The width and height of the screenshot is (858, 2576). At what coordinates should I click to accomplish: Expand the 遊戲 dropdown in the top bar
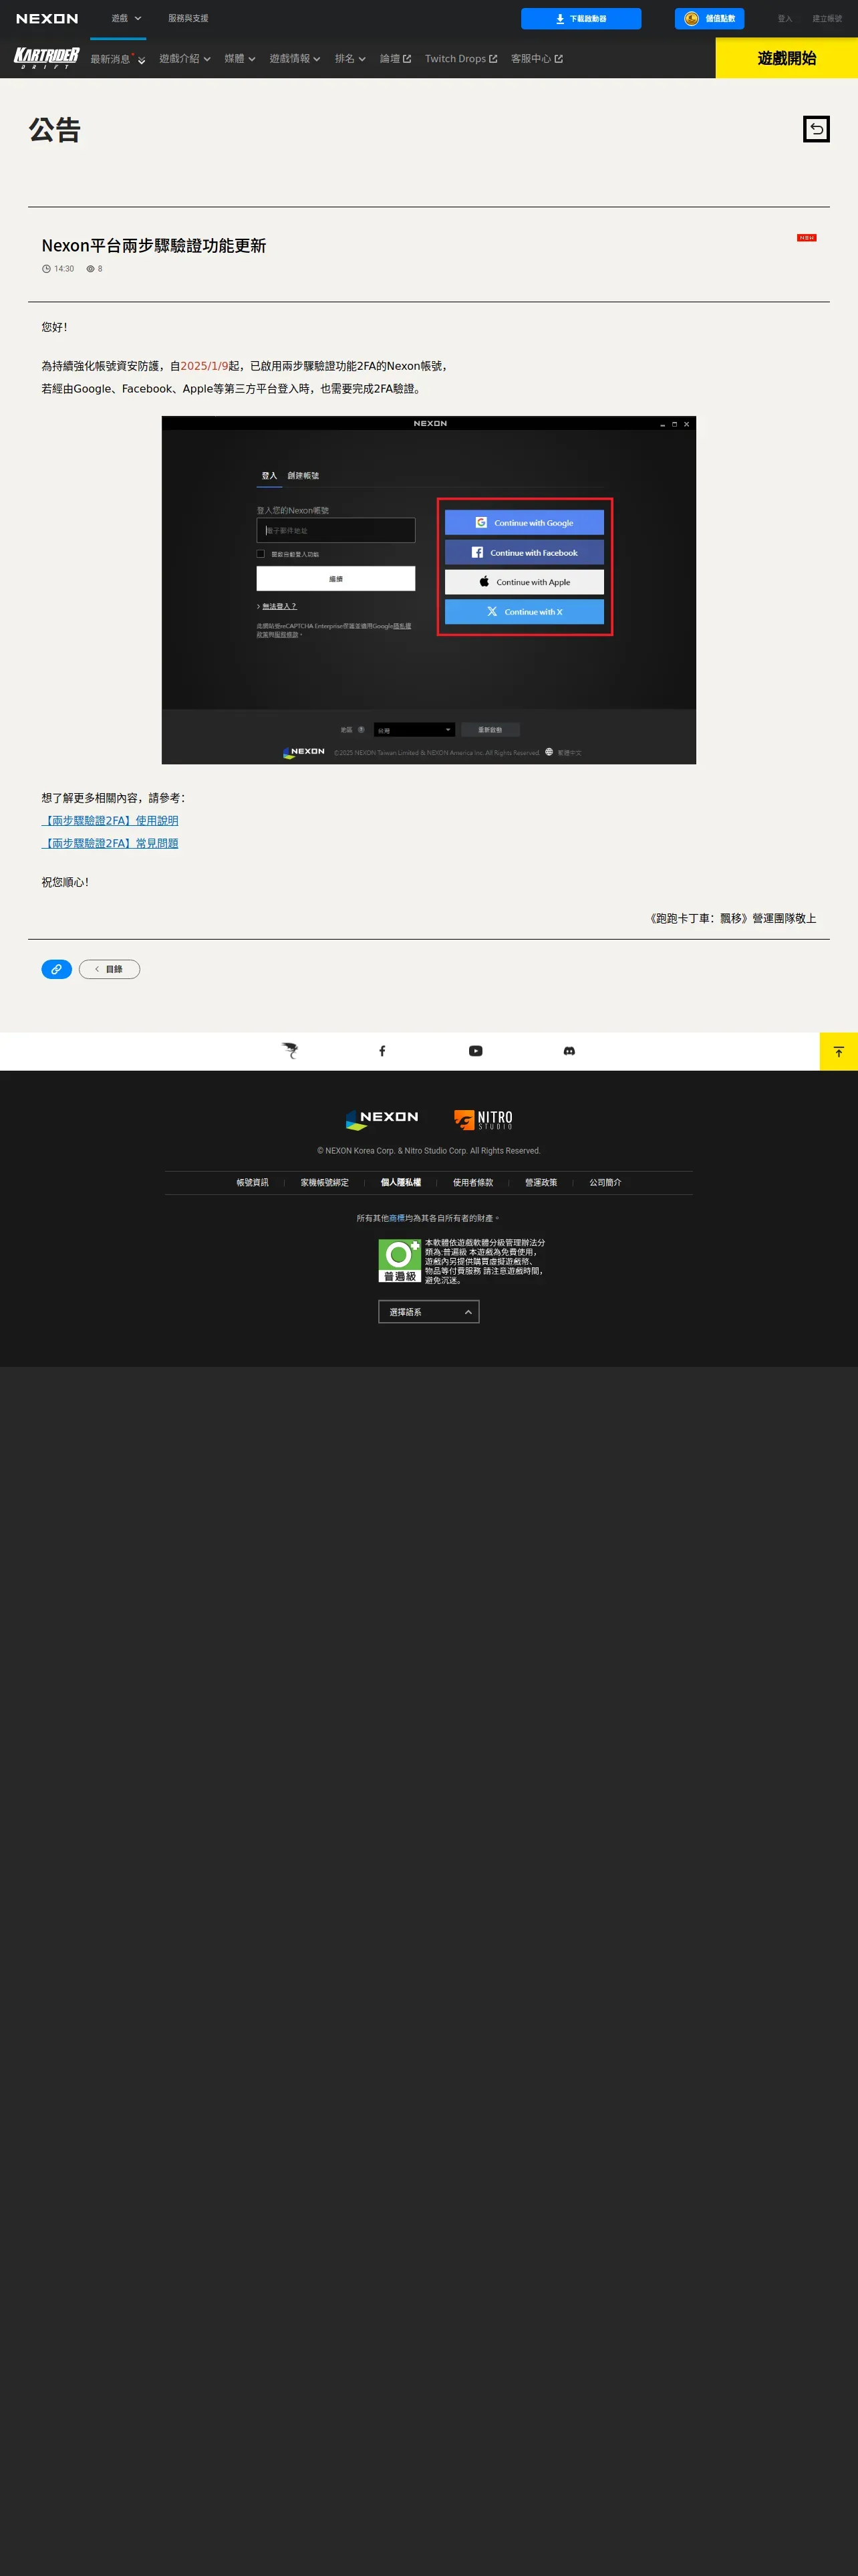[127, 19]
